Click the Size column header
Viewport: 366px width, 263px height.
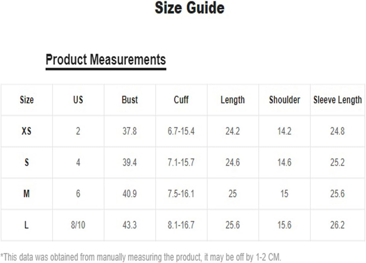coord(27,100)
